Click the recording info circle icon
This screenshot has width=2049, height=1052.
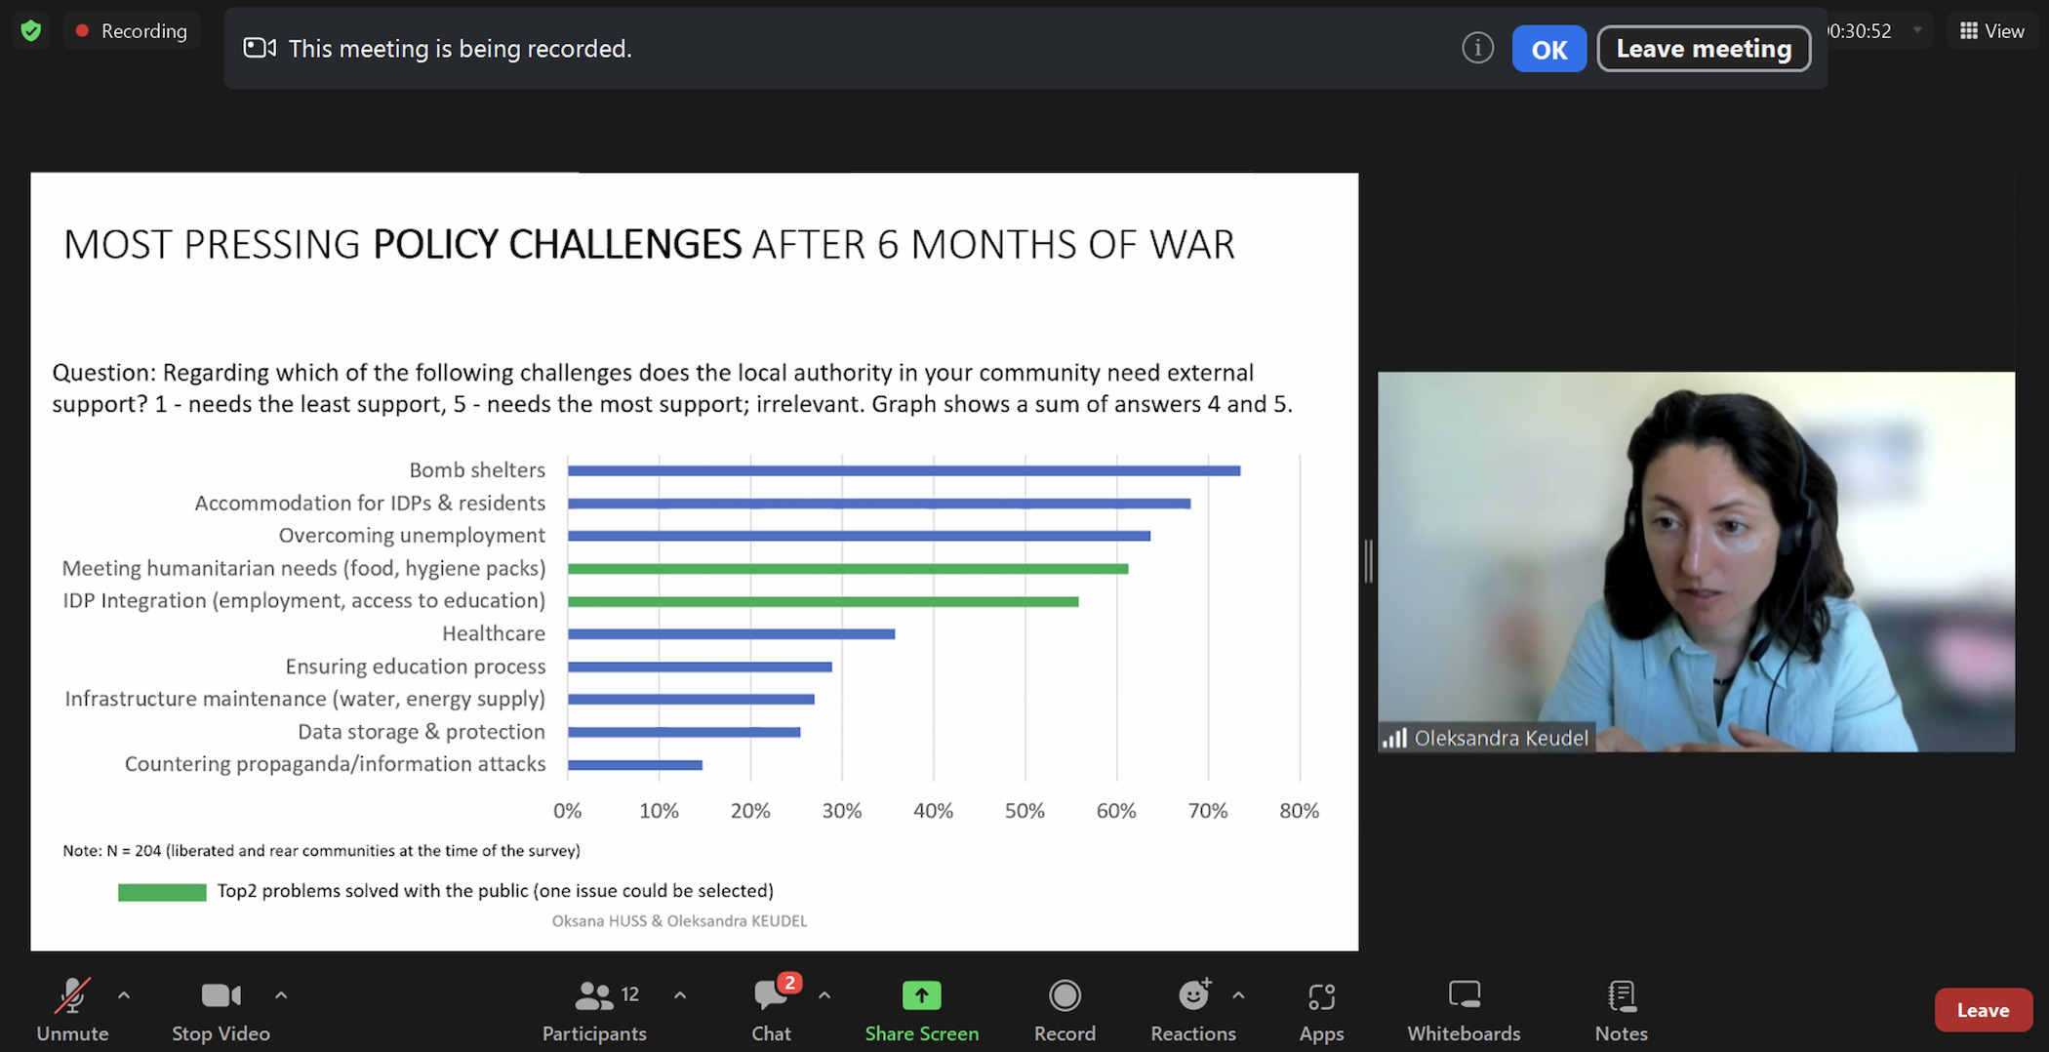pyautogui.click(x=1477, y=48)
